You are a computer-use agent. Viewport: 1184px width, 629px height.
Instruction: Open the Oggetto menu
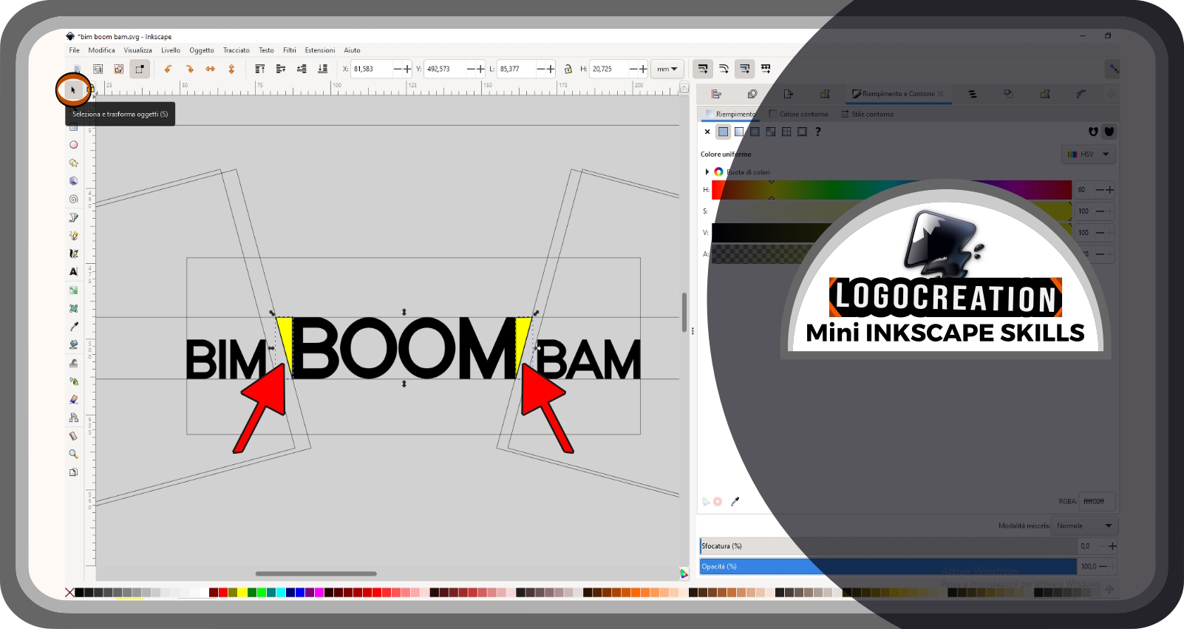click(x=201, y=50)
